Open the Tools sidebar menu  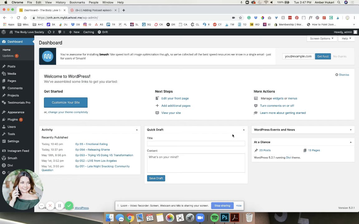click(x=11, y=134)
